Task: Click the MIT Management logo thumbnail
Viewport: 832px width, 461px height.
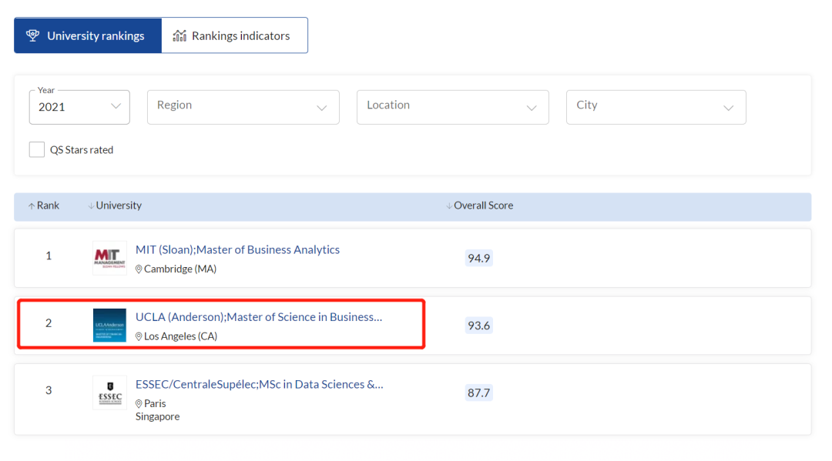Action: coord(110,258)
